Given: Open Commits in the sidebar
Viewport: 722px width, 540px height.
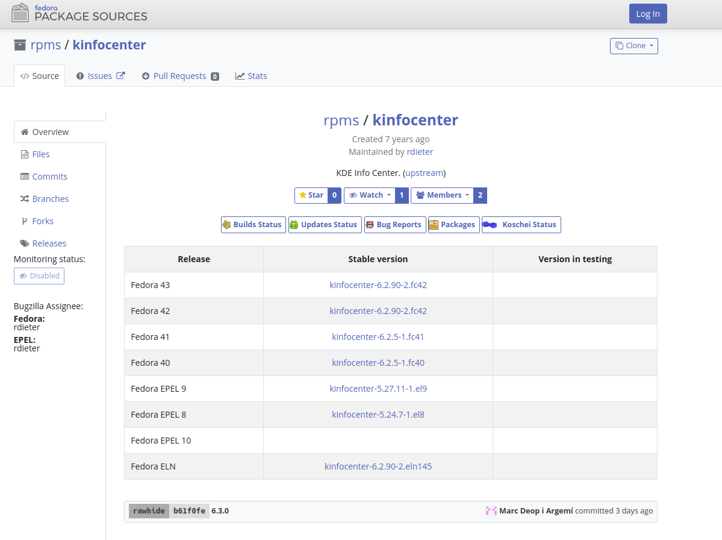Looking at the screenshot, I should 60,176.
